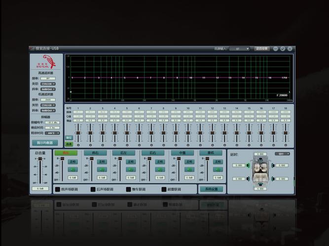Select the rear-left speaker icon beside car
This screenshot has width=329, height=246.
(248, 180)
